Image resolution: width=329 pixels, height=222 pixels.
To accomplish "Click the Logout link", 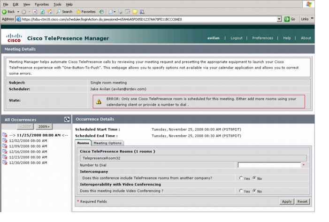I will [237, 38].
